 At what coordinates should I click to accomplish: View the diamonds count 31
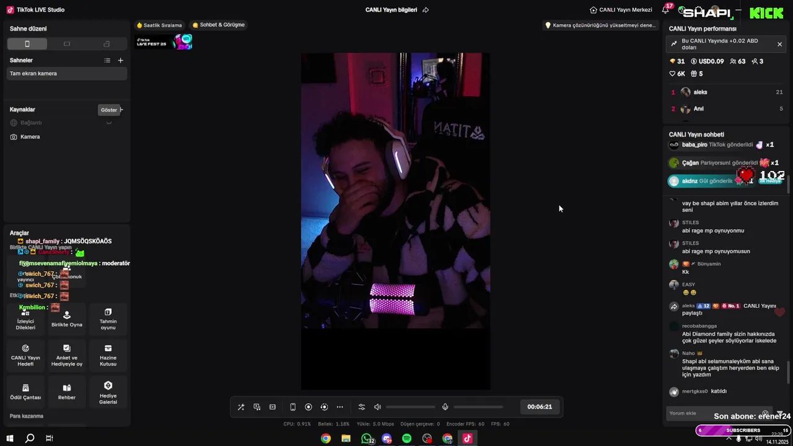click(677, 61)
